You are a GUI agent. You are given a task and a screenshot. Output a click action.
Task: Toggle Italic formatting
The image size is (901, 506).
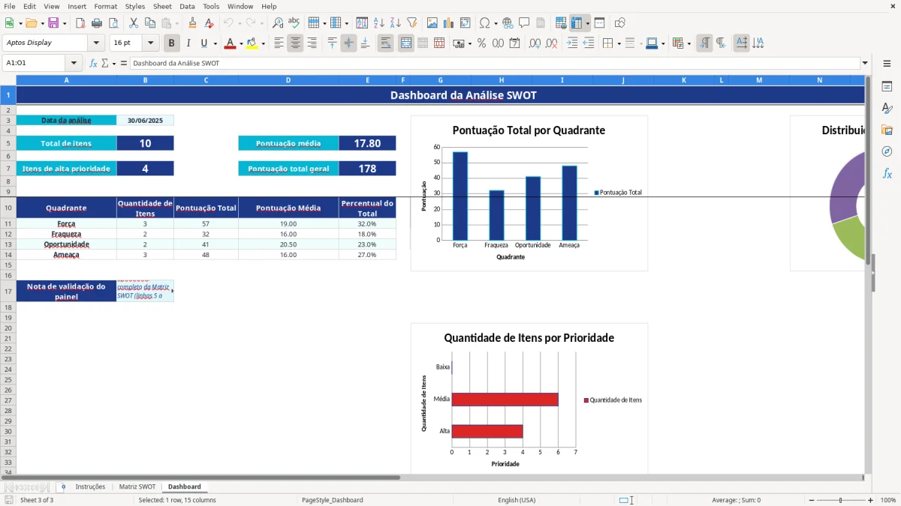188,43
